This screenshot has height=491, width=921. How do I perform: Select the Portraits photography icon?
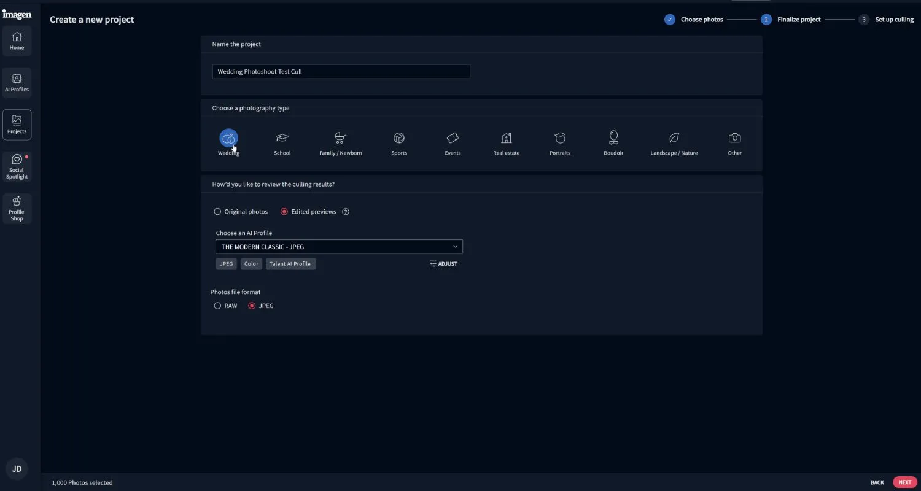(x=559, y=138)
